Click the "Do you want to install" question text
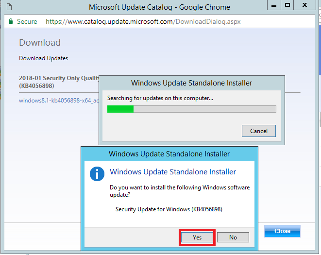 pos(180,191)
